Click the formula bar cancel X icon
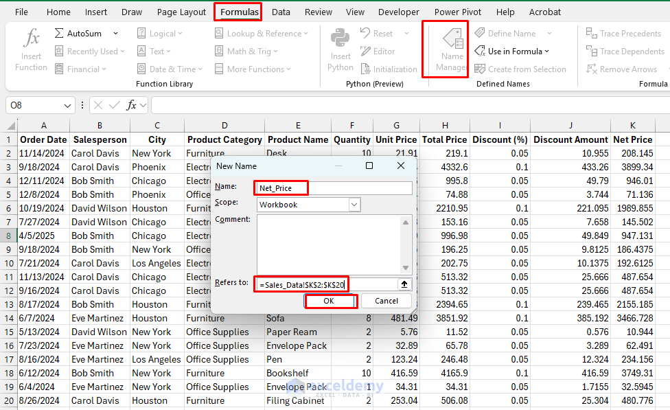670x410 pixels. [x=98, y=105]
